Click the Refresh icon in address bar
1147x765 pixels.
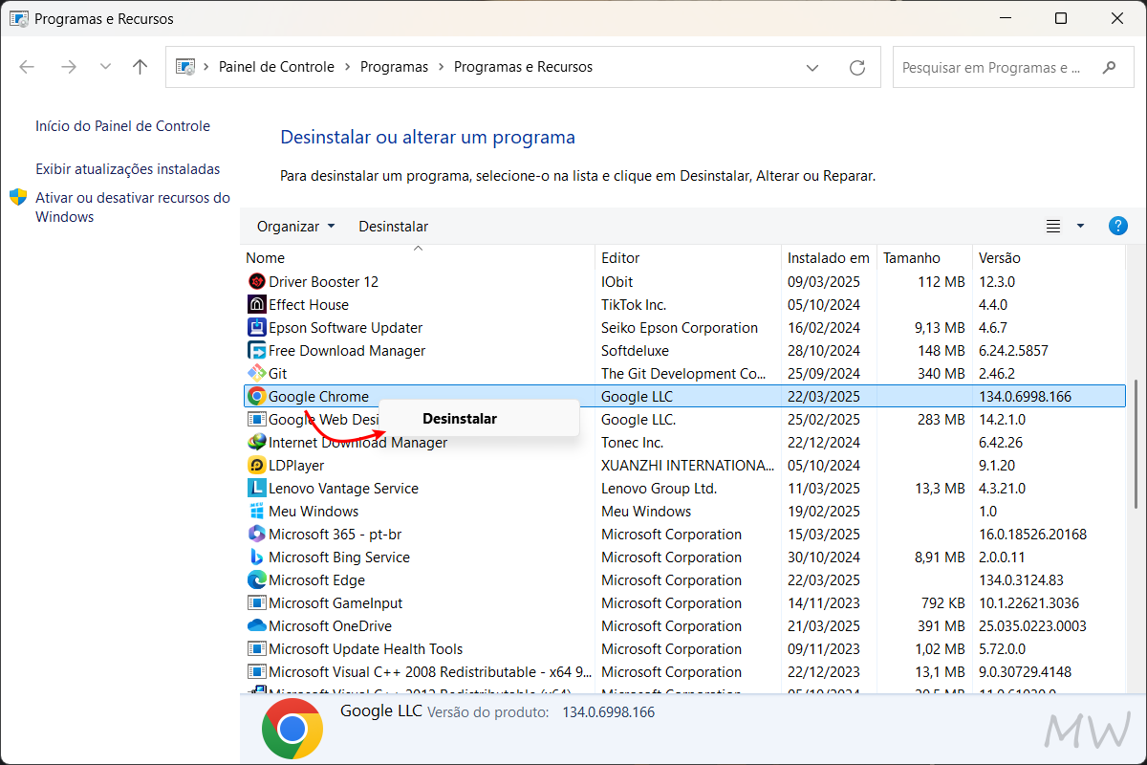858,67
